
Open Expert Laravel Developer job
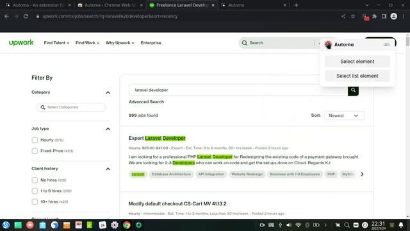coord(157,139)
